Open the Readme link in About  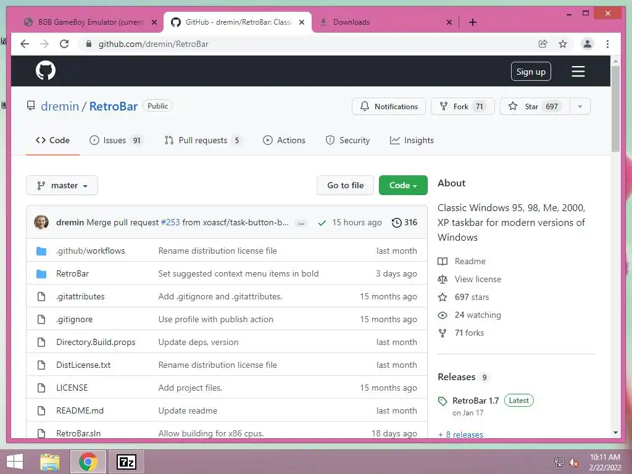click(x=470, y=261)
